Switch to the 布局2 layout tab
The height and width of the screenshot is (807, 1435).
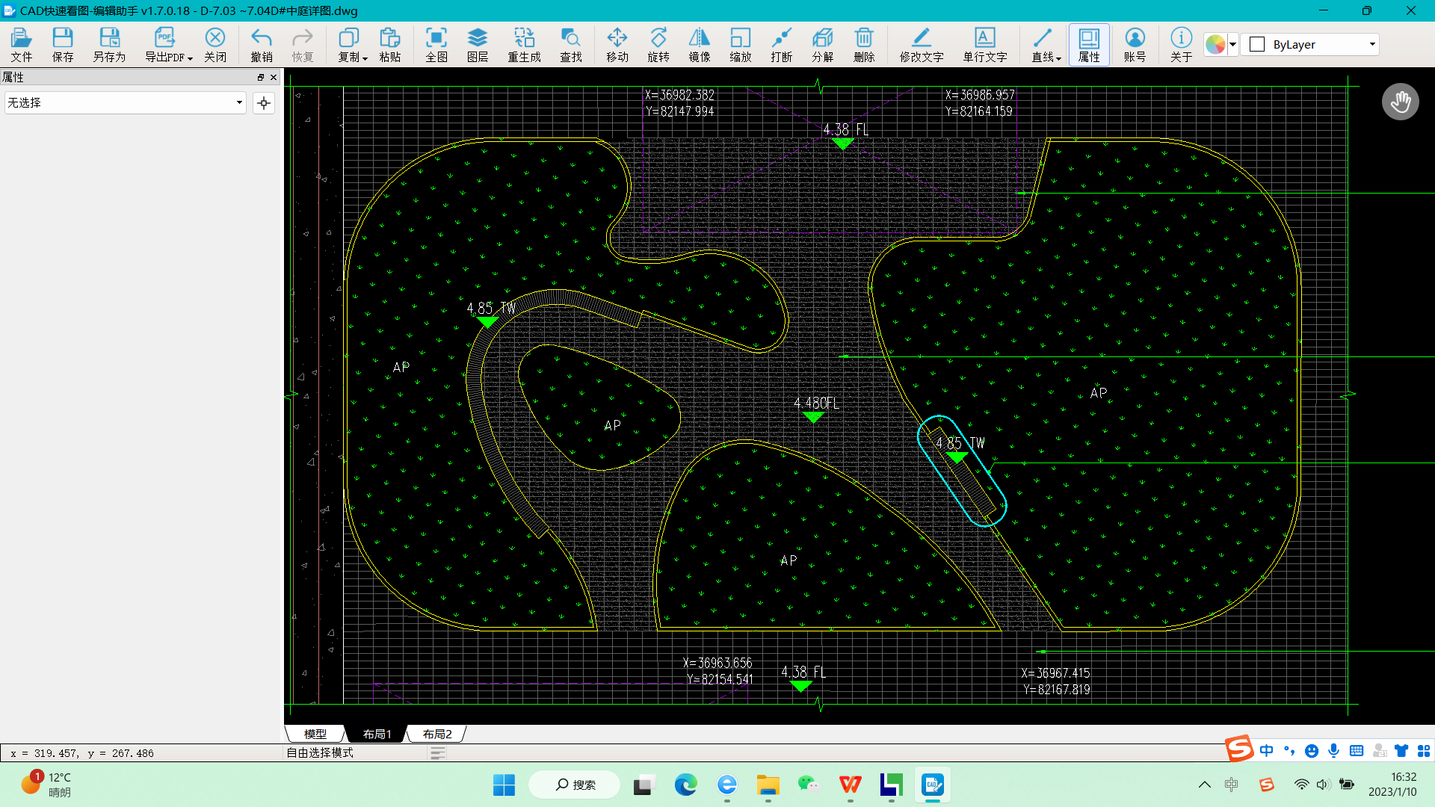click(x=437, y=734)
